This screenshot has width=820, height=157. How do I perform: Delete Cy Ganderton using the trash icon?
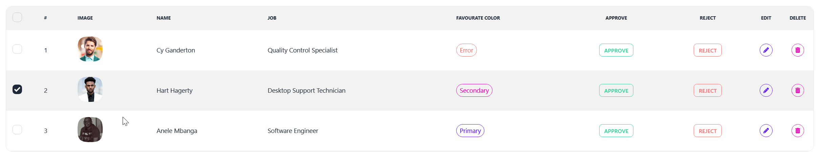pyautogui.click(x=798, y=50)
